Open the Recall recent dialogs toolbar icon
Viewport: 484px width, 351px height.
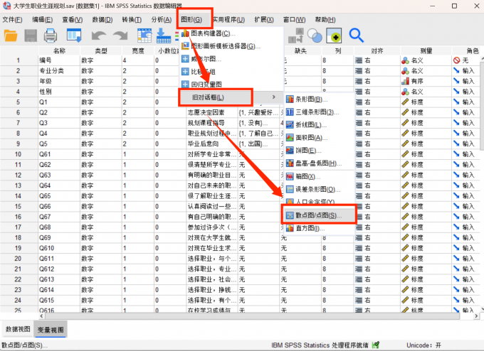pos(74,36)
